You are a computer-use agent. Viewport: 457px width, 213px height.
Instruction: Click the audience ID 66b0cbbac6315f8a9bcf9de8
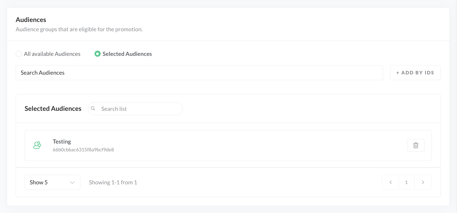(x=83, y=150)
